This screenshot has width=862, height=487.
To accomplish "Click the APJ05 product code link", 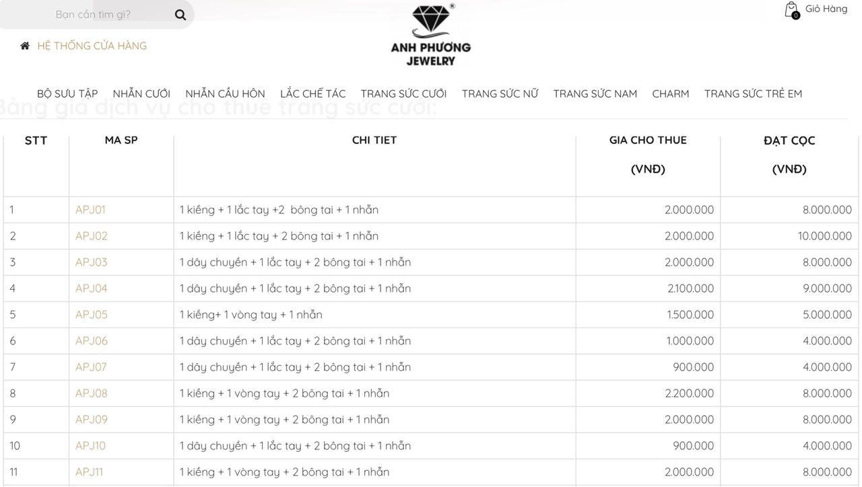I will (91, 315).
